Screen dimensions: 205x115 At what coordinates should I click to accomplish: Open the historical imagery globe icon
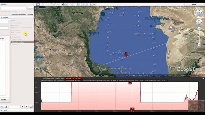(x=63, y=4)
